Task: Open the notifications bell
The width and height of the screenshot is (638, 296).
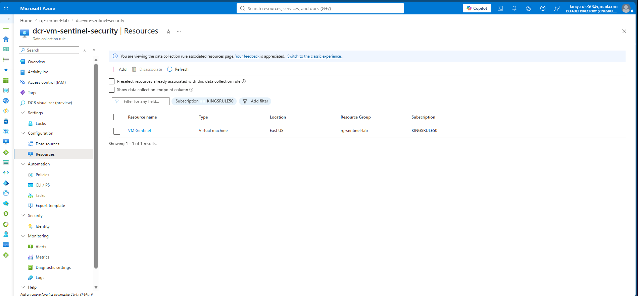Action: [514, 8]
